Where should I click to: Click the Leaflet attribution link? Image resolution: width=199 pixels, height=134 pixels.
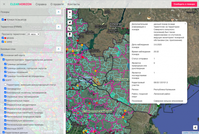tap(186, 132)
